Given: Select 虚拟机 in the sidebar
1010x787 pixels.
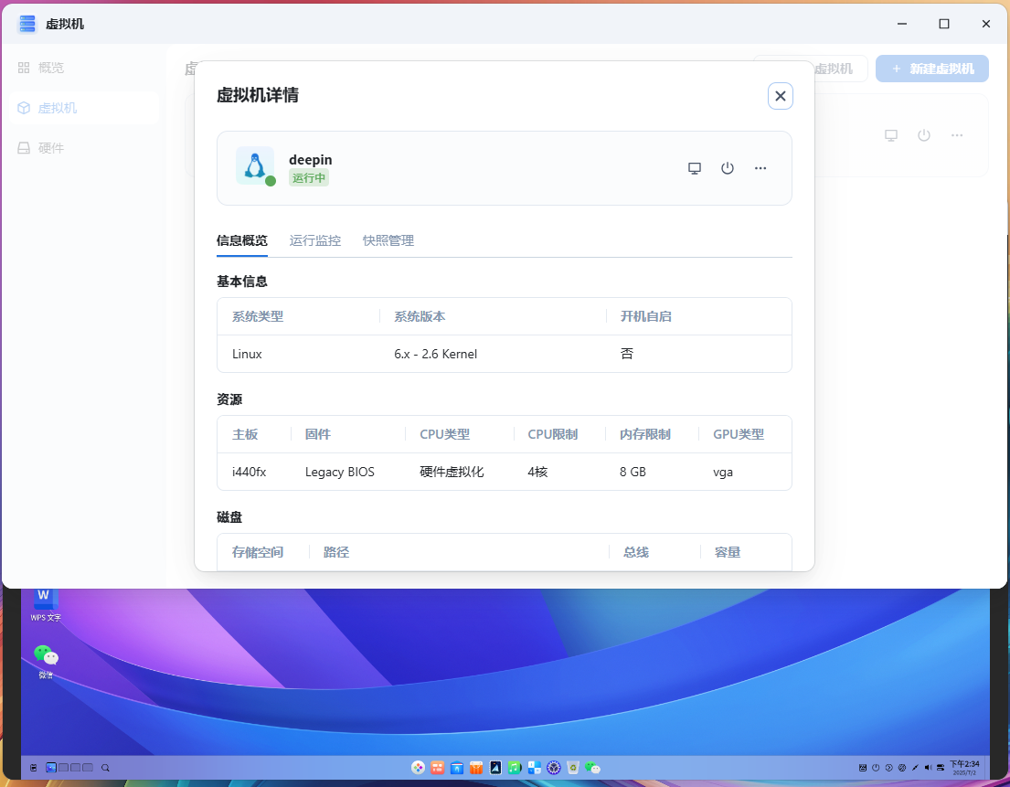Looking at the screenshot, I should pos(57,108).
